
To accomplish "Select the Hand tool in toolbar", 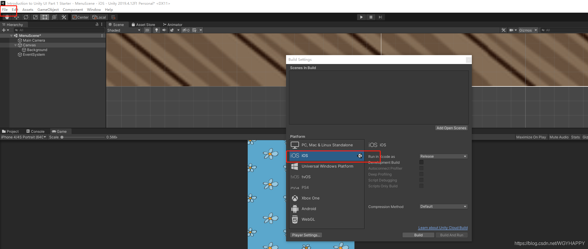I will click(x=7, y=17).
